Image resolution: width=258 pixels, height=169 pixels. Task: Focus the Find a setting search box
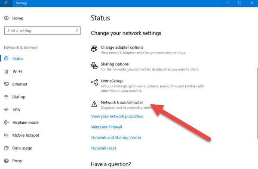pos(43,31)
